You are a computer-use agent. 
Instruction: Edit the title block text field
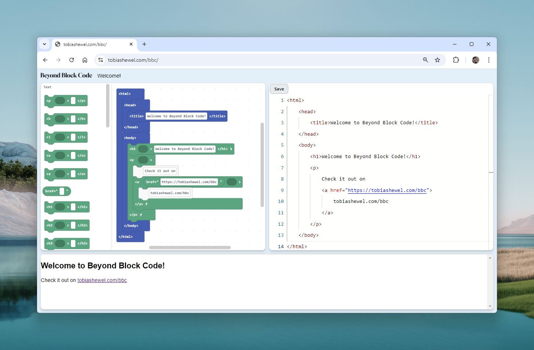176,116
